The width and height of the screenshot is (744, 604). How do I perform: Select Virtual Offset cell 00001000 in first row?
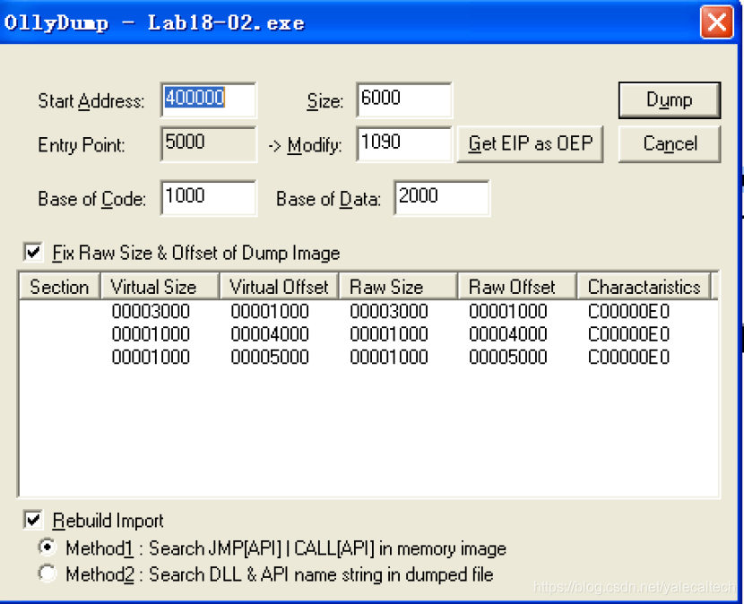270,312
